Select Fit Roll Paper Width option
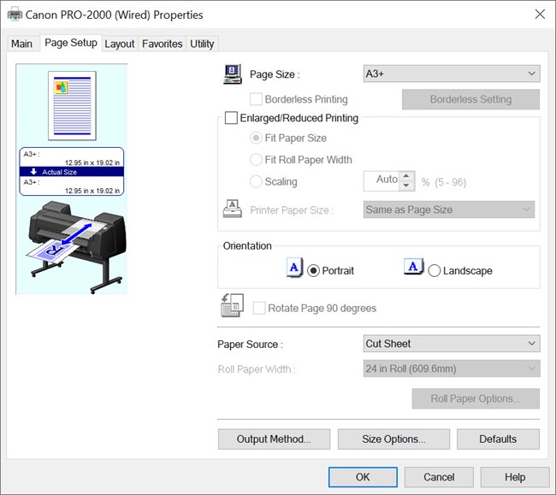The width and height of the screenshot is (556, 495). (256, 160)
